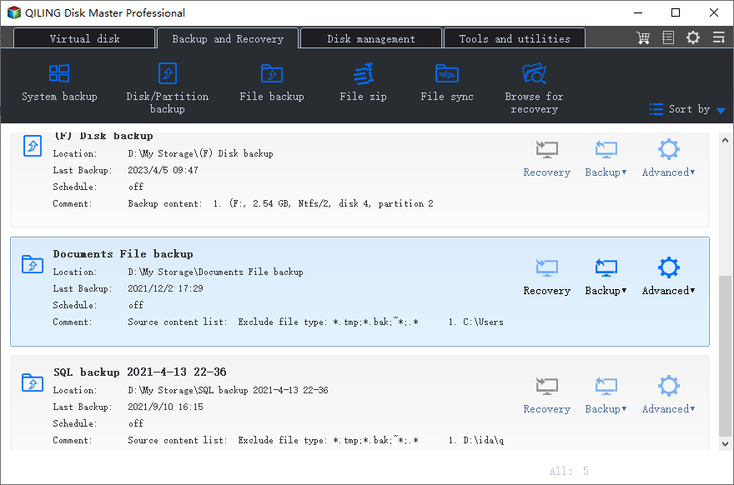Click the QILING app logo
This screenshot has width=734, height=485.
click(x=14, y=12)
